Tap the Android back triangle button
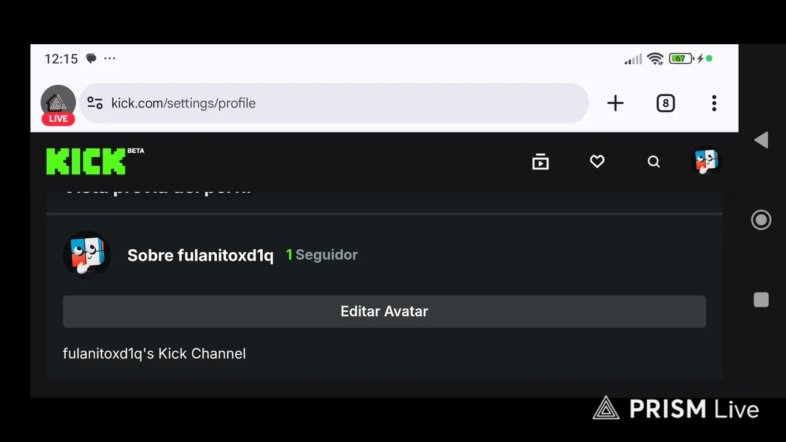Image resolution: width=786 pixels, height=442 pixels. [x=761, y=140]
